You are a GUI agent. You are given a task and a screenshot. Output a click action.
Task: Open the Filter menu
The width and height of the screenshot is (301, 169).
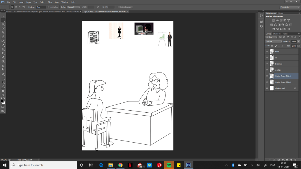(x=50, y=2)
